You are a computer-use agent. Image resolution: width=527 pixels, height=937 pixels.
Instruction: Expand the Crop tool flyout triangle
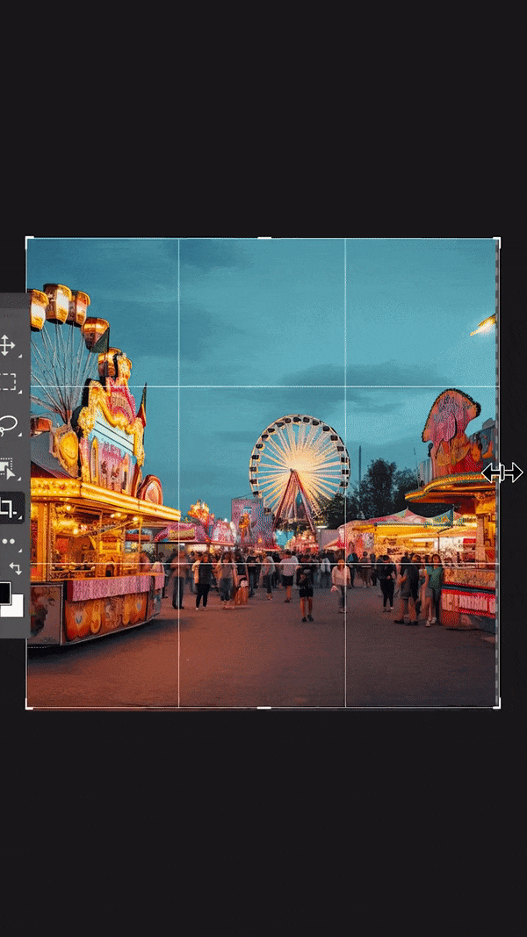point(19,516)
